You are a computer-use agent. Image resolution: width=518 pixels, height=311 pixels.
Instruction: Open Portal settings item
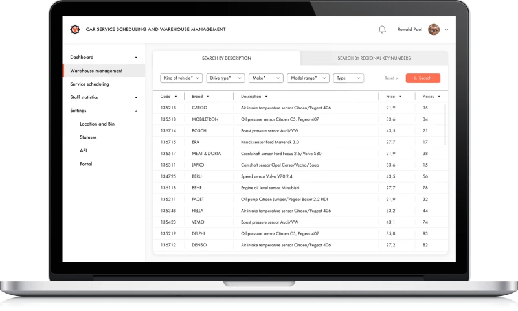click(86, 164)
